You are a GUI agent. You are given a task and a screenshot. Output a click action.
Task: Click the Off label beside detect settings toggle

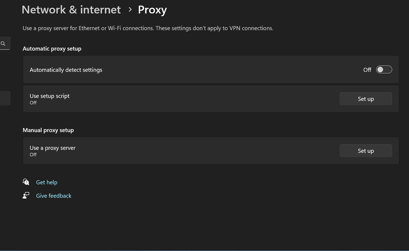pyautogui.click(x=367, y=70)
